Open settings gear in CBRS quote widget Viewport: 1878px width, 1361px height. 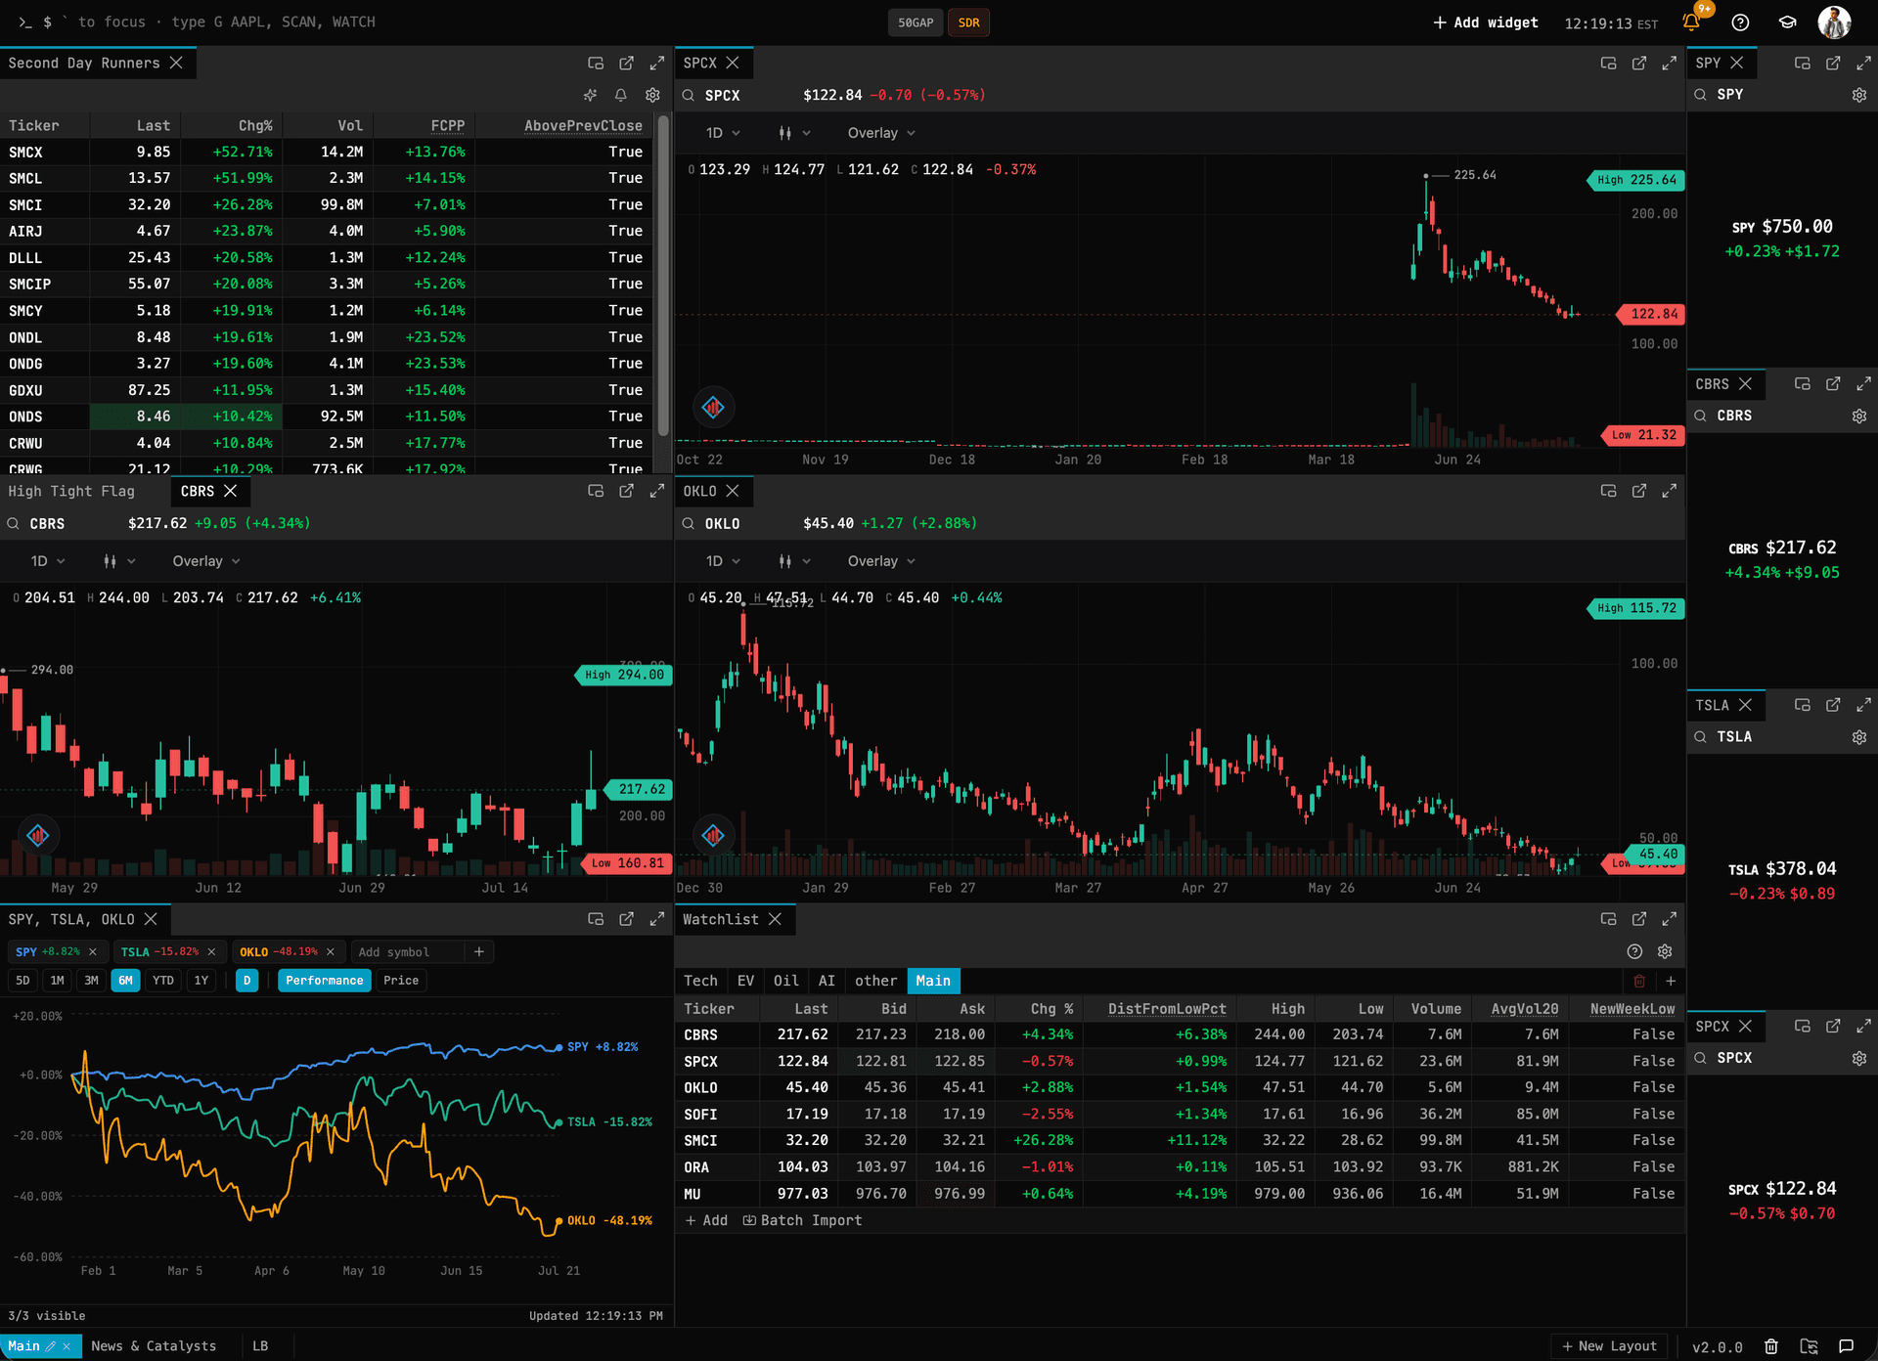(x=1859, y=416)
